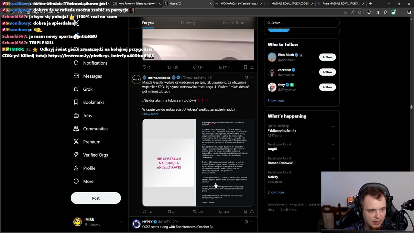This screenshot has width=414, height=233.
Task: Switch to Firma MAGNUS ROYAL browser tab
Action: click(x=340, y=4)
